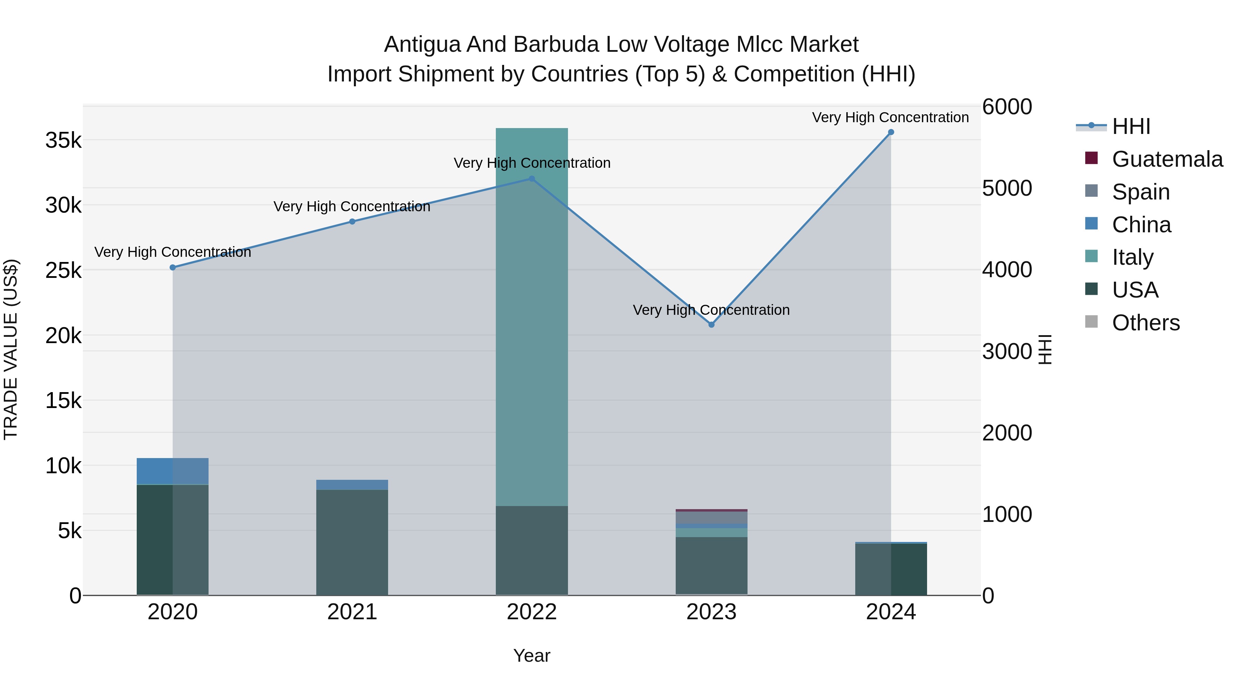Click the chart title first line
Viewport: 1243px width, 699px height.
(621, 45)
